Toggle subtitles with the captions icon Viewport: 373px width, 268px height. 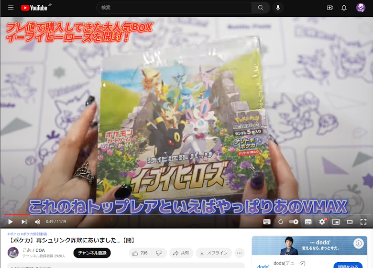pyautogui.click(x=308, y=222)
